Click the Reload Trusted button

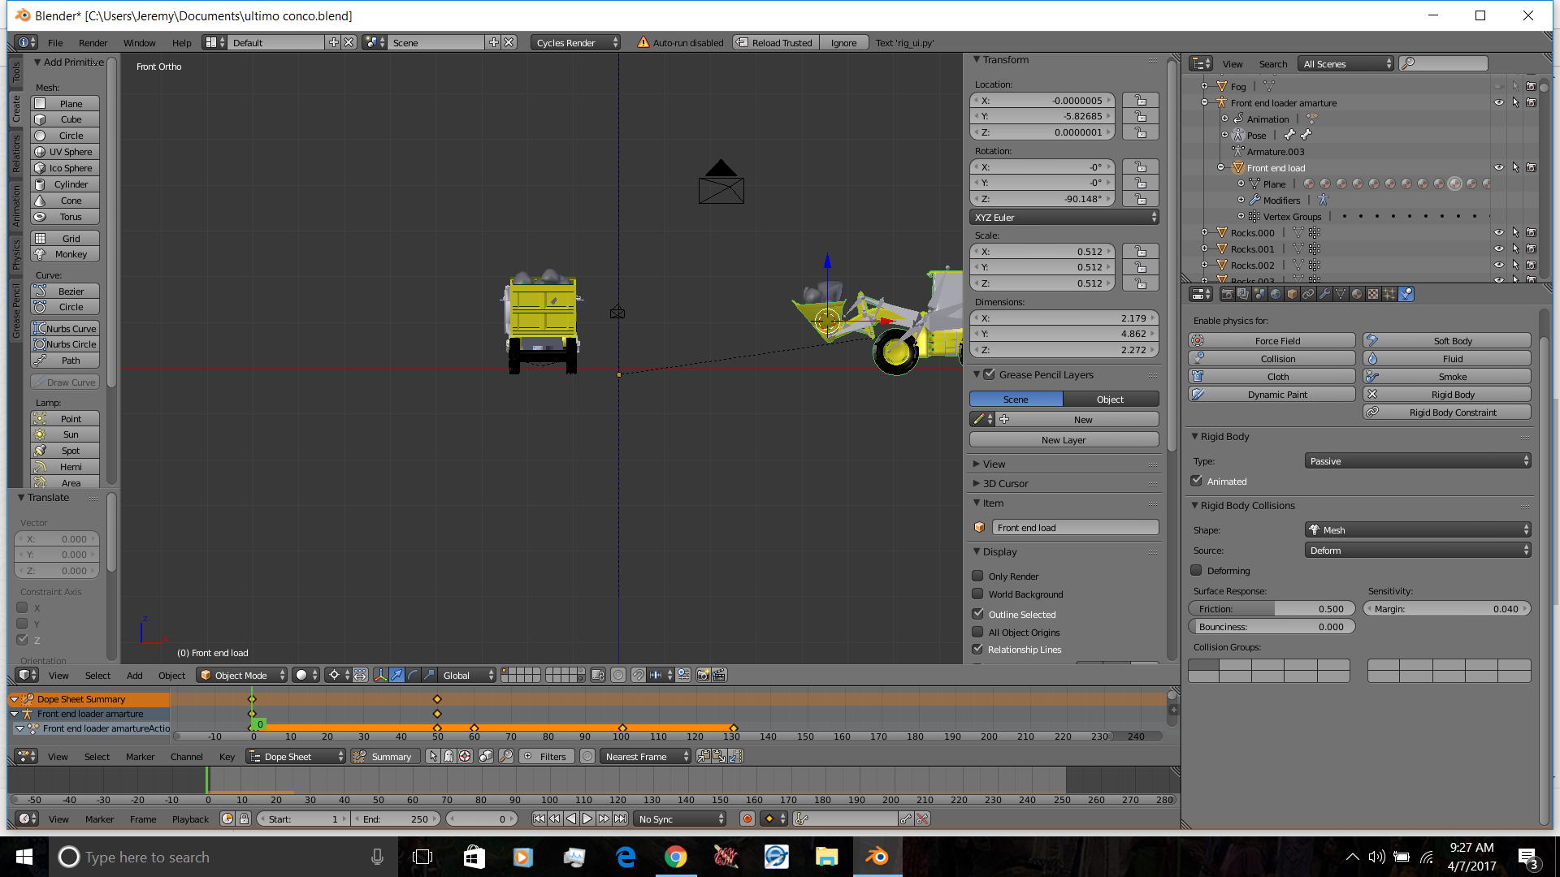point(775,43)
